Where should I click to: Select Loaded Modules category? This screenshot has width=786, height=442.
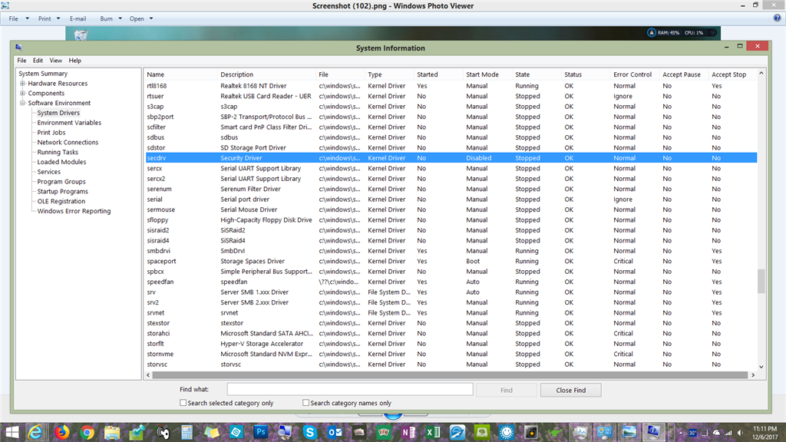pos(61,162)
